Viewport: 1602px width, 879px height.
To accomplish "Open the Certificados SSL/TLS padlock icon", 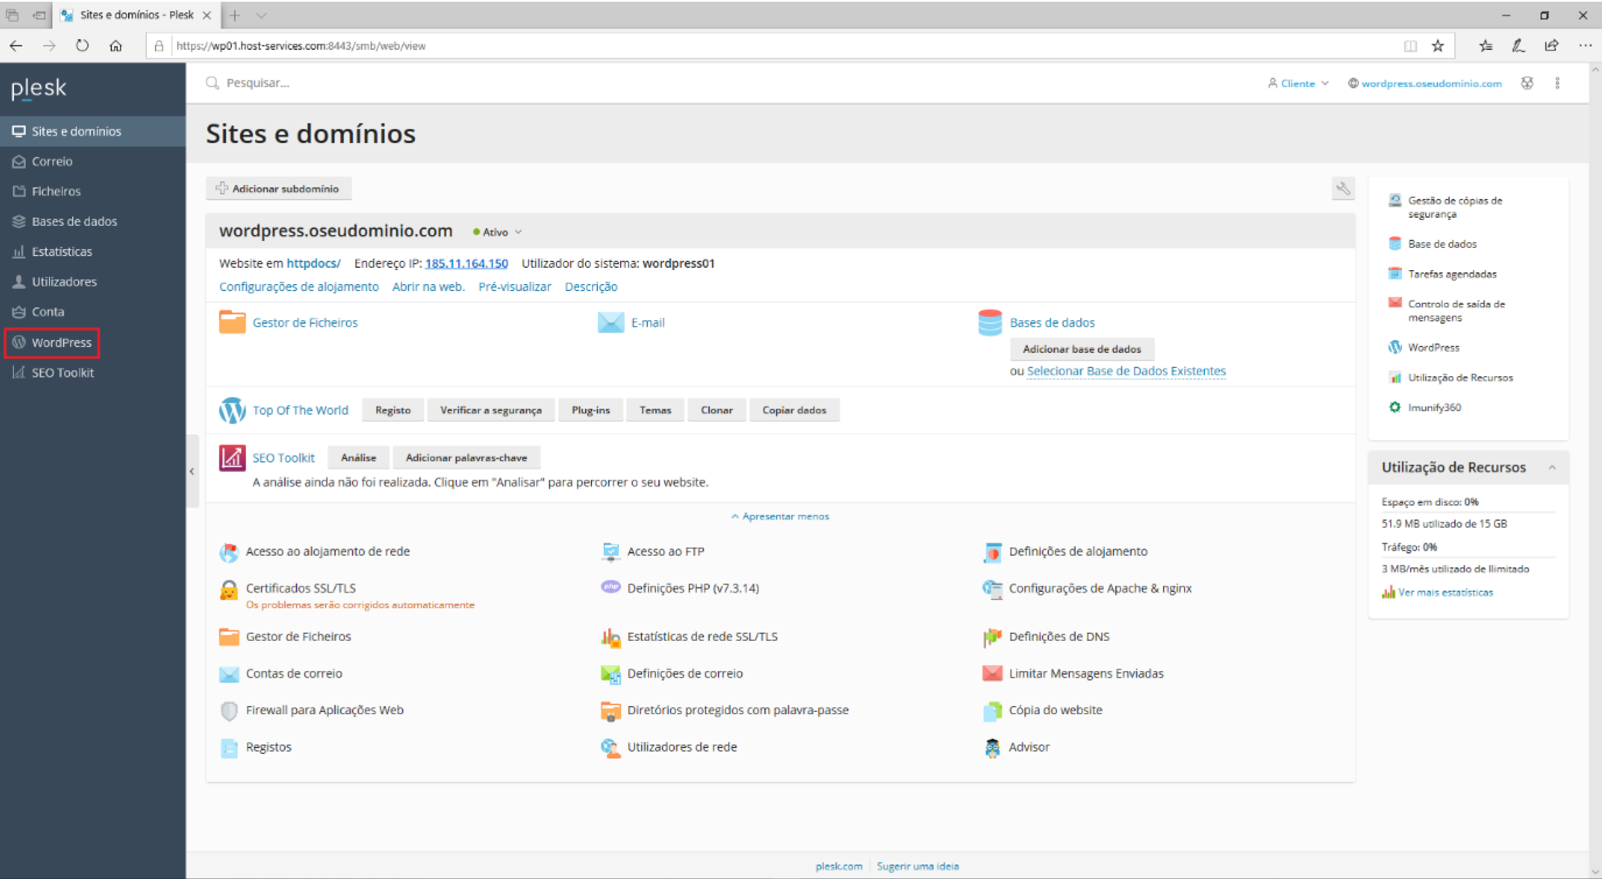I will [229, 589].
